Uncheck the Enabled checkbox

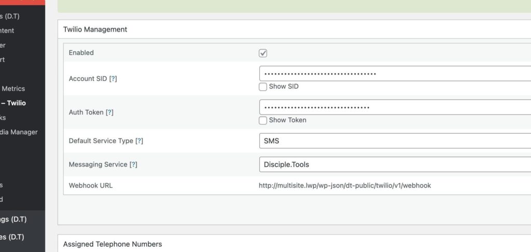[x=263, y=53]
